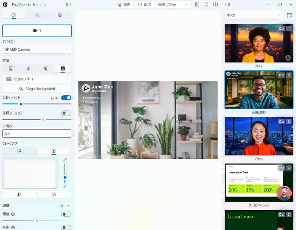The width and height of the screenshot is (296, 230).
Task: Reset adjustments with the refresh icon
Action: pyautogui.click(x=61, y=206)
